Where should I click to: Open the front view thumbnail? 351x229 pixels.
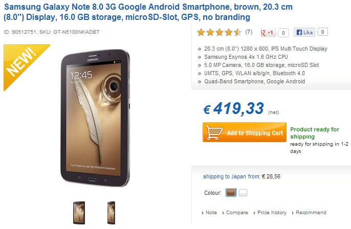(x=79, y=213)
